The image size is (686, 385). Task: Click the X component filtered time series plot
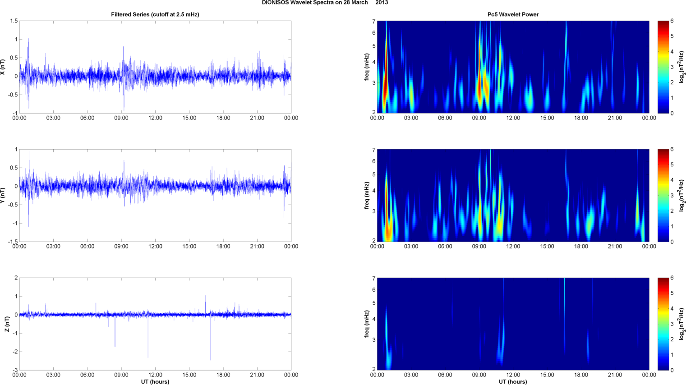tap(155, 67)
